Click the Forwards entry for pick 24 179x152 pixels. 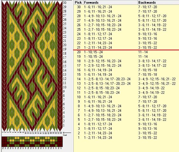pyautogui.click(x=98, y=34)
